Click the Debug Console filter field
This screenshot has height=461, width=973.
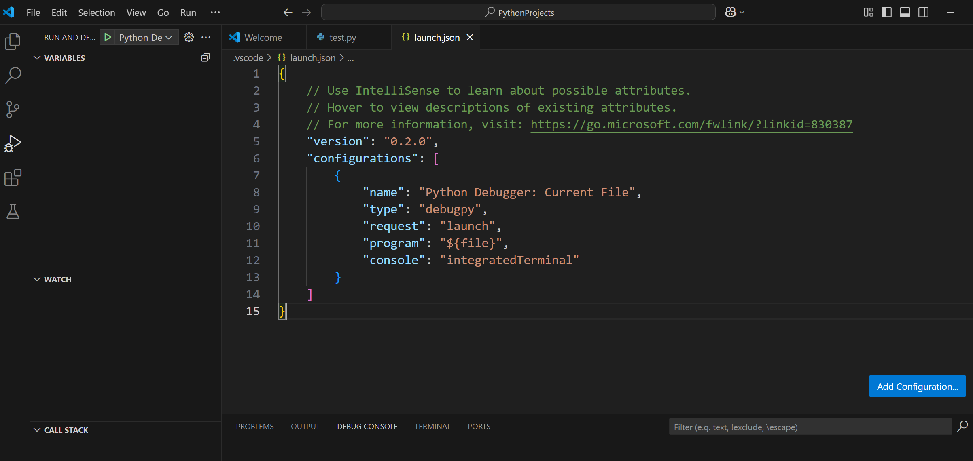tap(809, 427)
